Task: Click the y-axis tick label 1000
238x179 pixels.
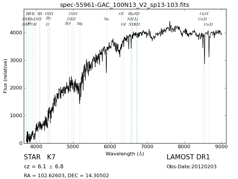Action: point(16,116)
